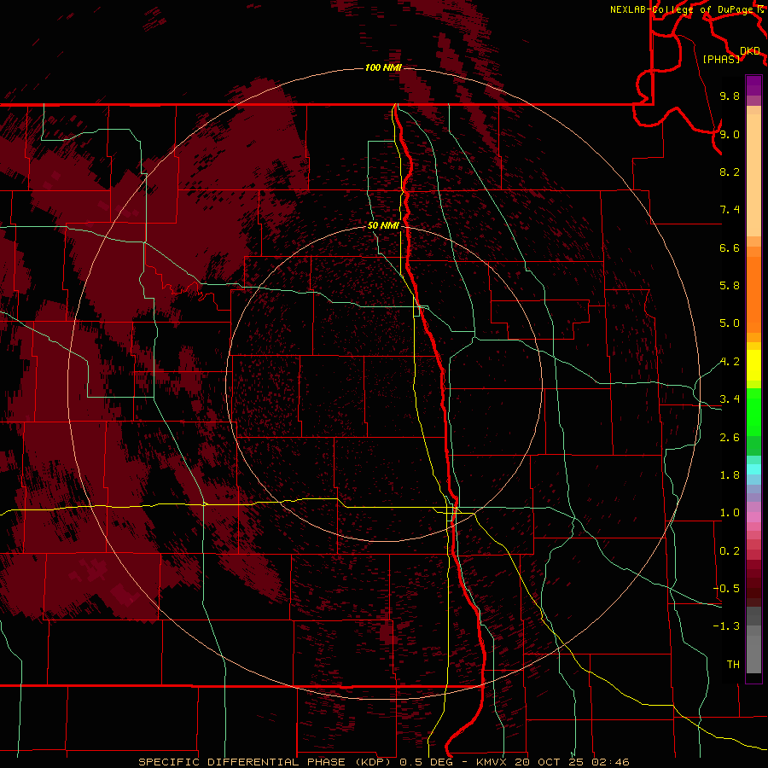The height and width of the screenshot is (768, 768).
Task: Click the 1.0 legend value
Action: coord(730,513)
